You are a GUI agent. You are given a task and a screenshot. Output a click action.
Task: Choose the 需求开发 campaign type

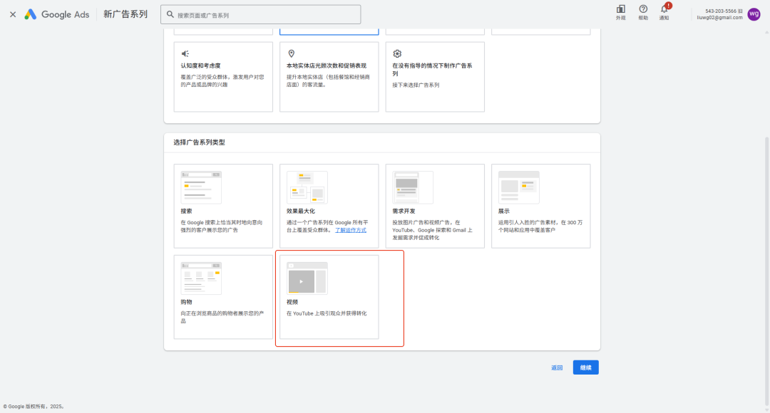click(435, 206)
